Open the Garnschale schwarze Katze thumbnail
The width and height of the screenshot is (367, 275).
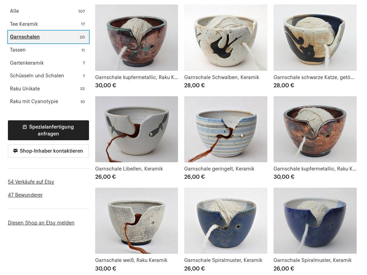point(315,38)
